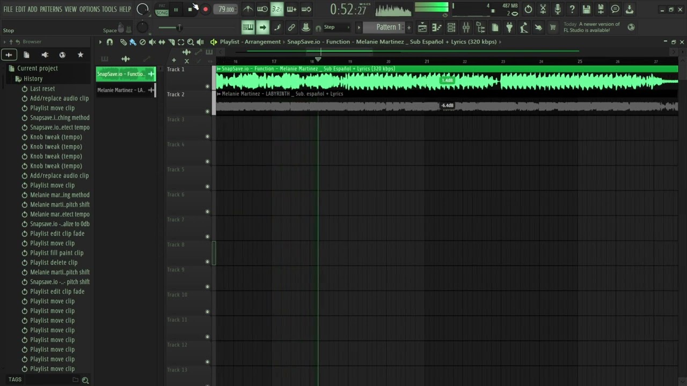Open the Piano roll view icon

[x=437, y=27]
